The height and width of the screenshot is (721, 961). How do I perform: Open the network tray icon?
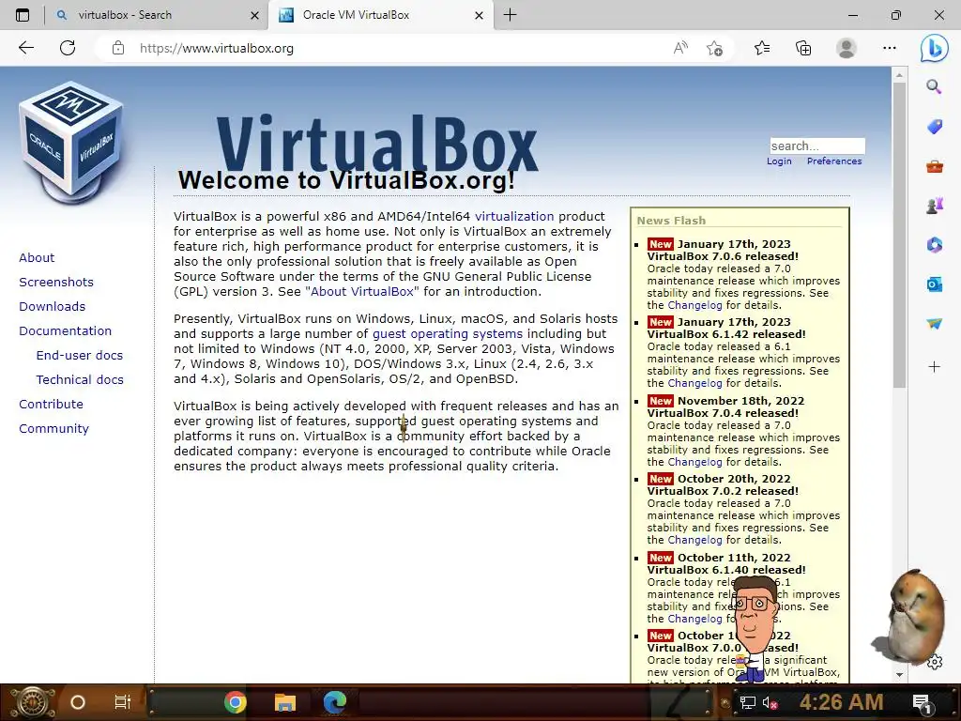click(747, 702)
